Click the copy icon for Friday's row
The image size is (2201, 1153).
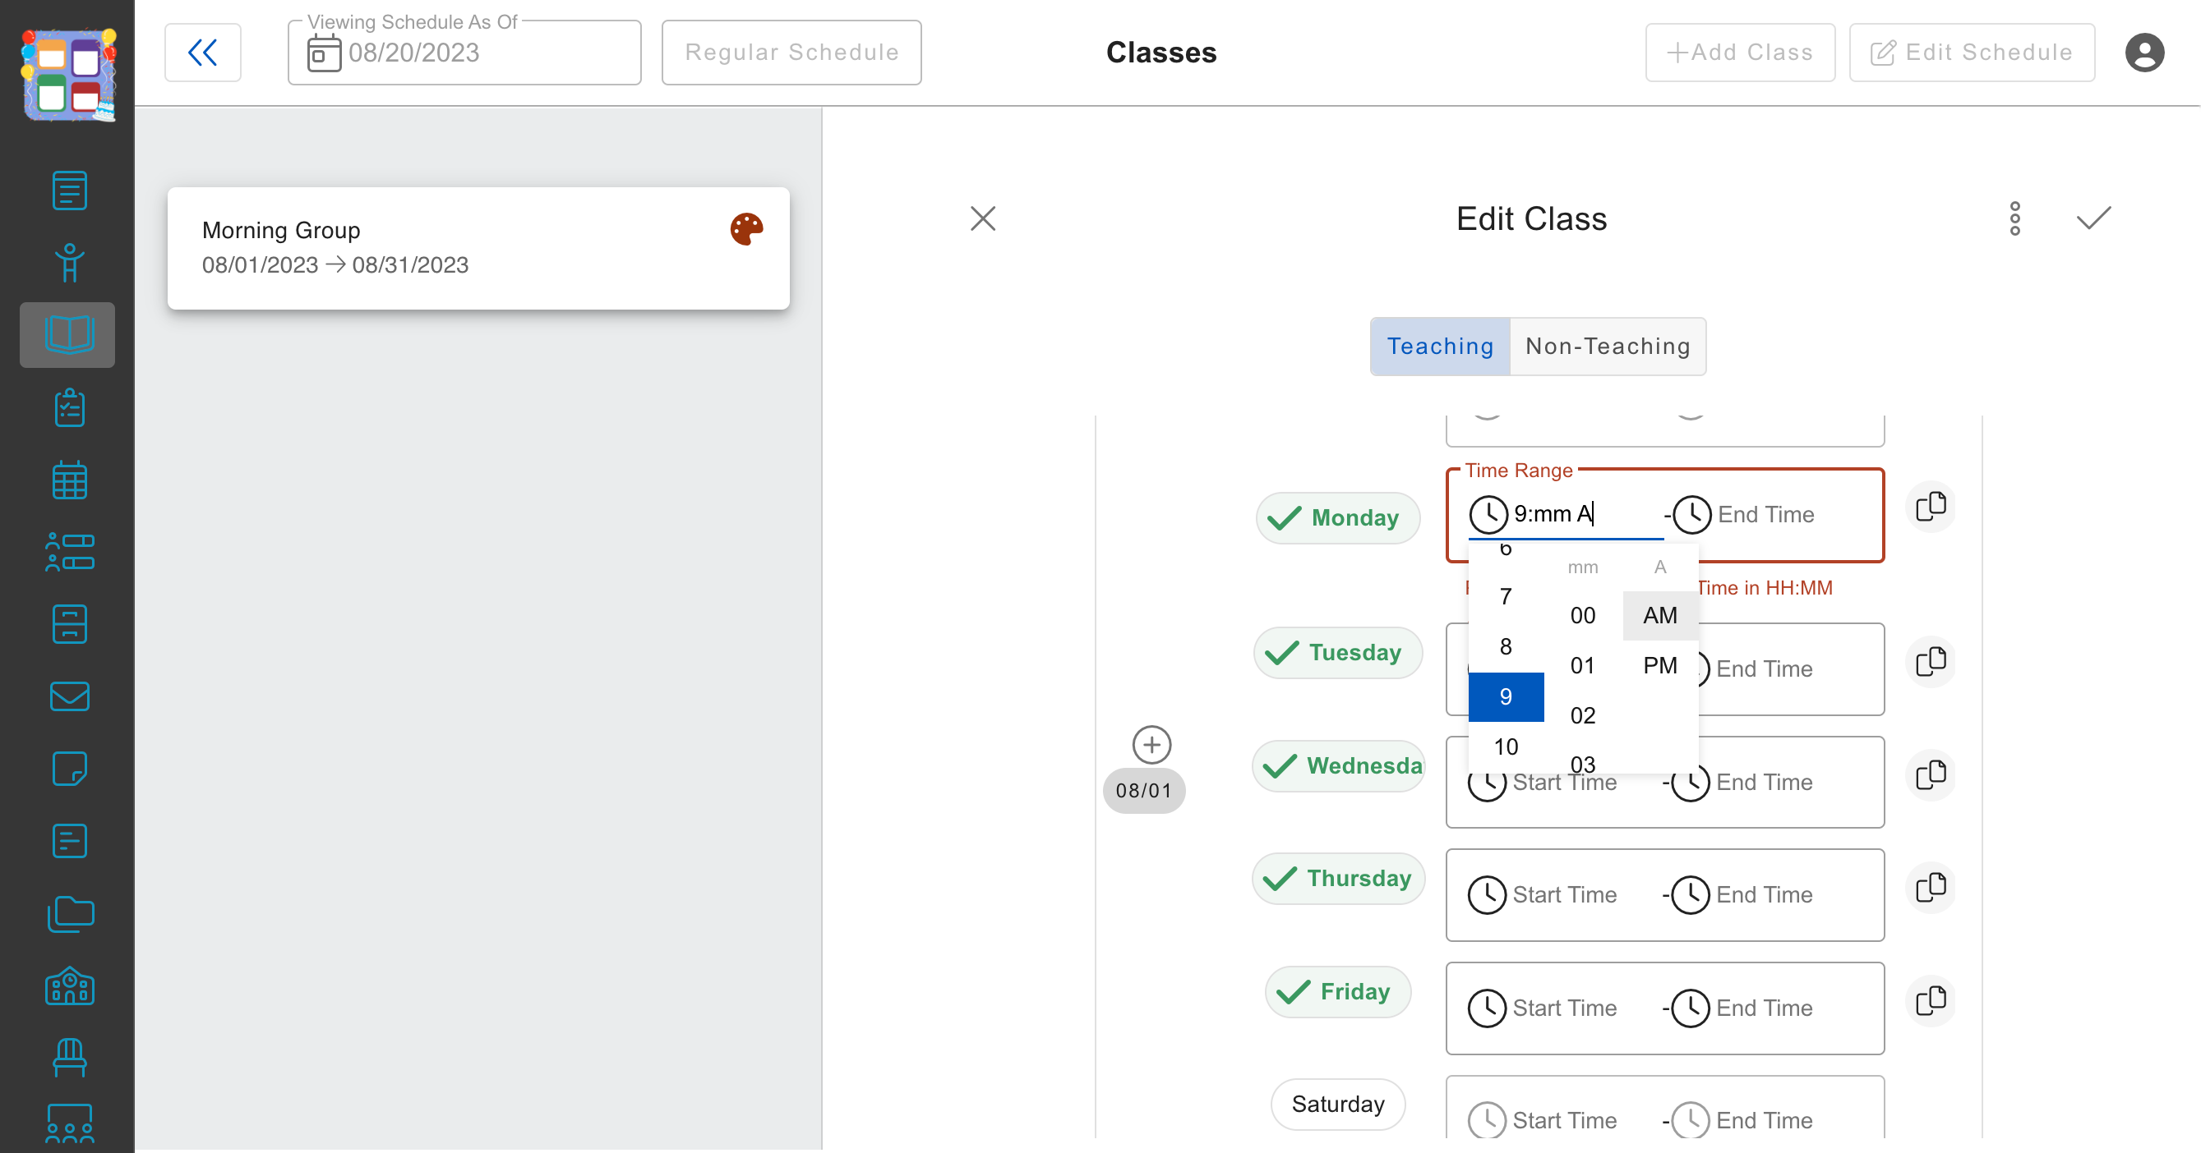(x=1931, y=1000)
